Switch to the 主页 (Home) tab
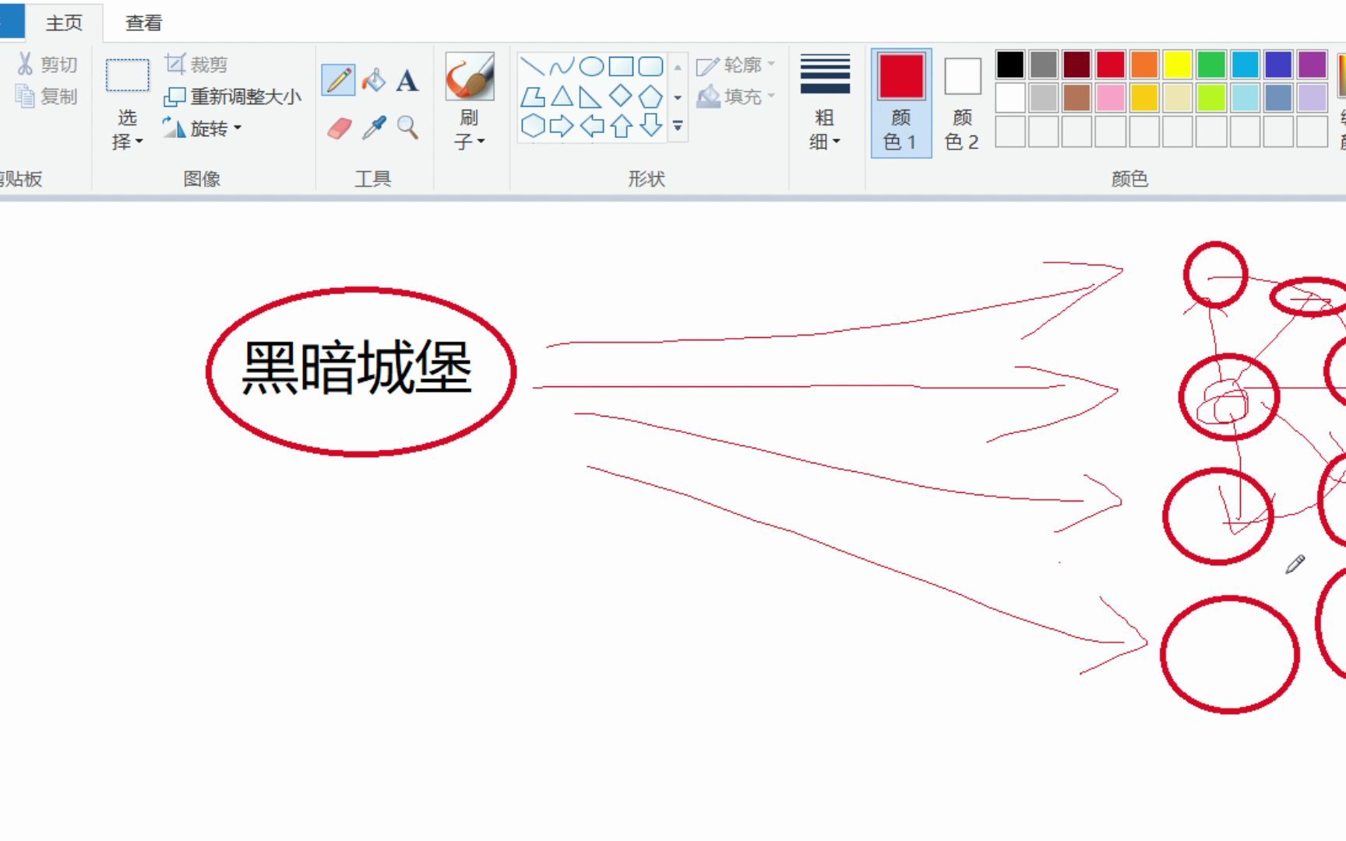The image size is (1346, 841). (64, 23)
